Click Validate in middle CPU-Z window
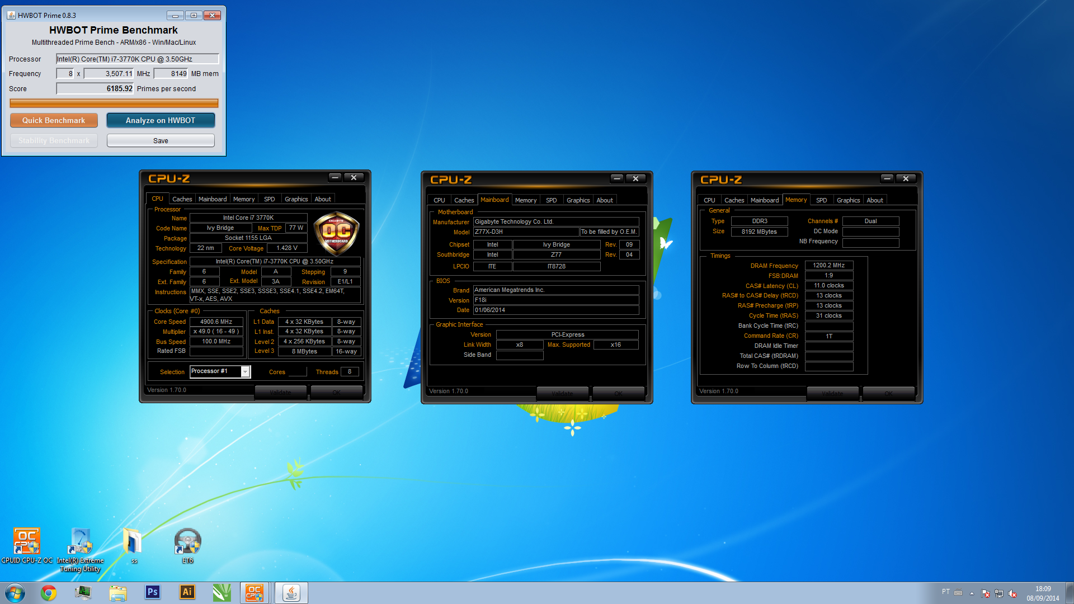The image size is (1074, 604). pyautogui.click(x=562, y=393)
